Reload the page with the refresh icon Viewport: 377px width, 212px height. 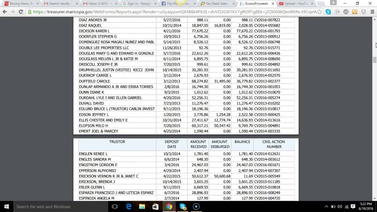point(21,12)
